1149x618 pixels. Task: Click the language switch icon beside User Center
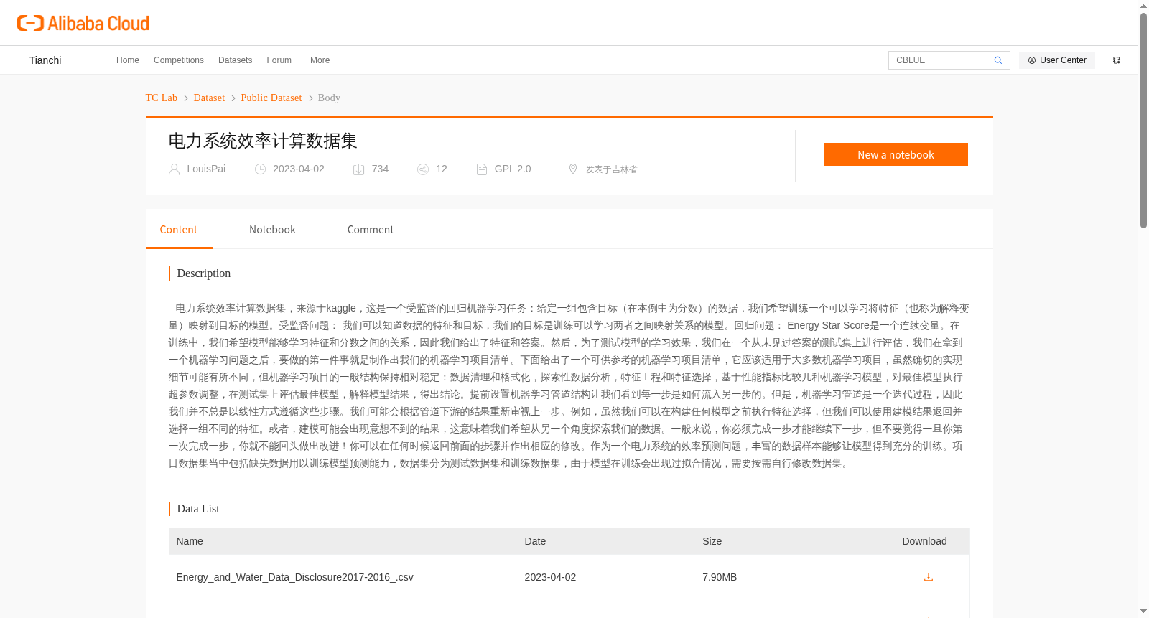click(x=1117, y=60)
